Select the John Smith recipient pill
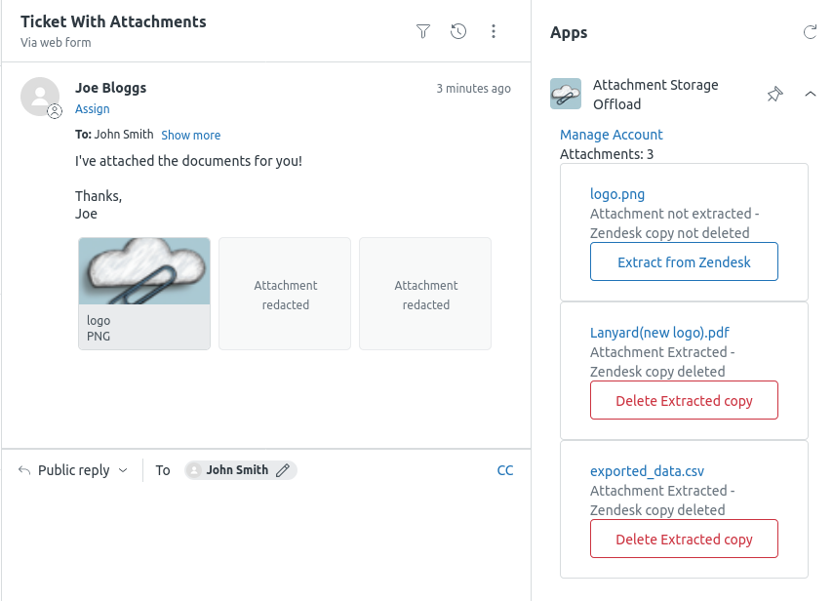Viewport: 833px width, 601px height. 237,469
